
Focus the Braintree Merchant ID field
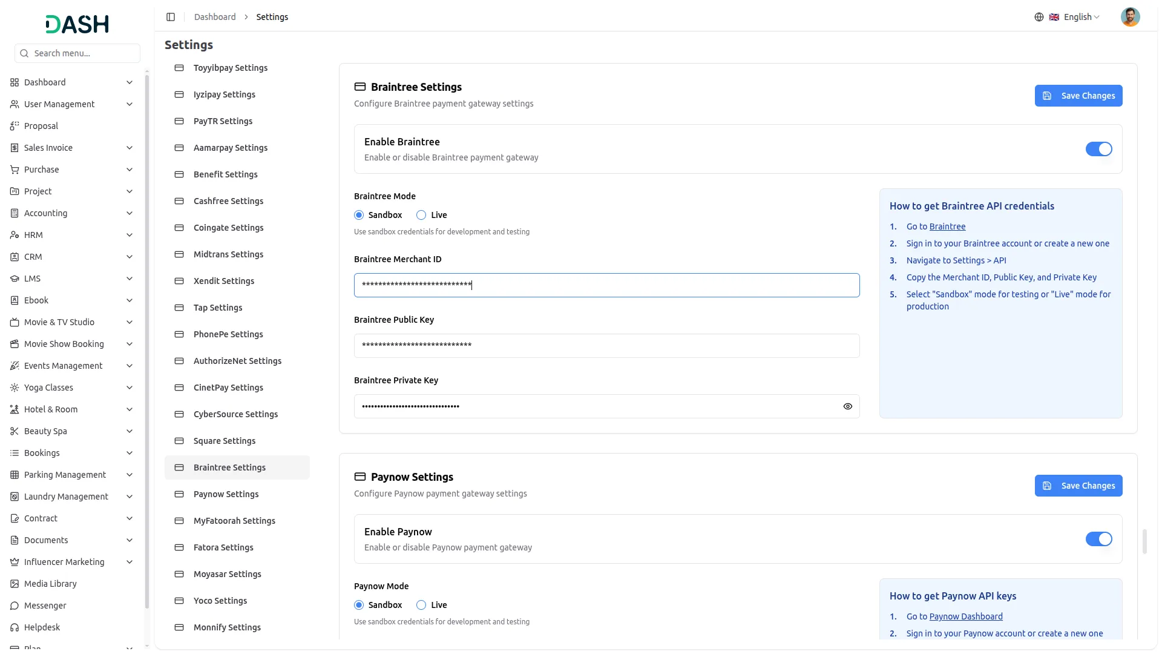point(606,285)
